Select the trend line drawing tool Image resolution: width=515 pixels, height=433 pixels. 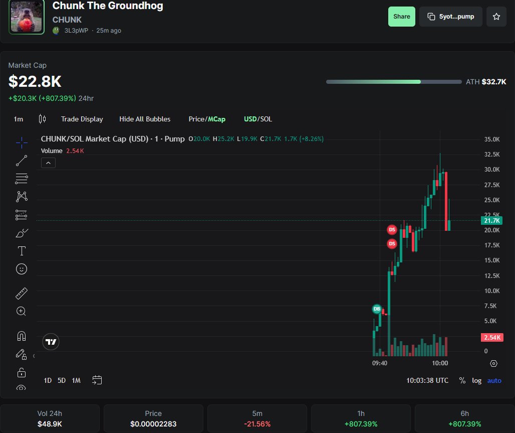pos(22,161)
